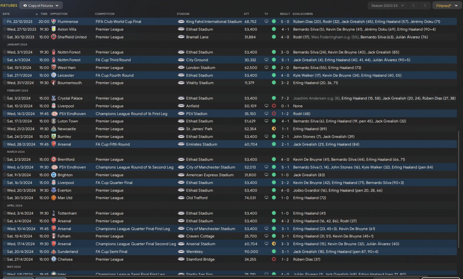Tick the selector circle for Luton Town fixture
The height and width of the screenshot is (279, 463).
[5, 121]
